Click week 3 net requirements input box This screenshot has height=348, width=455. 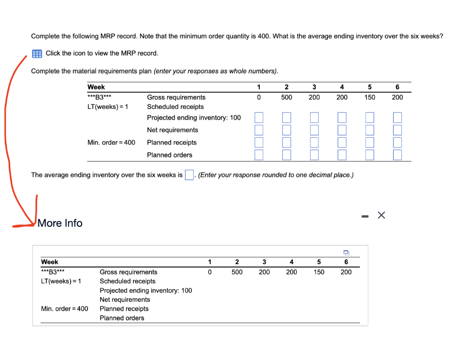(x=314, y=130)
